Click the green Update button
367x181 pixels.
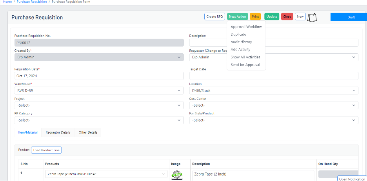[272, 16]
